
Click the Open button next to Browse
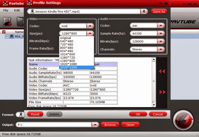[x=130, y=125]
